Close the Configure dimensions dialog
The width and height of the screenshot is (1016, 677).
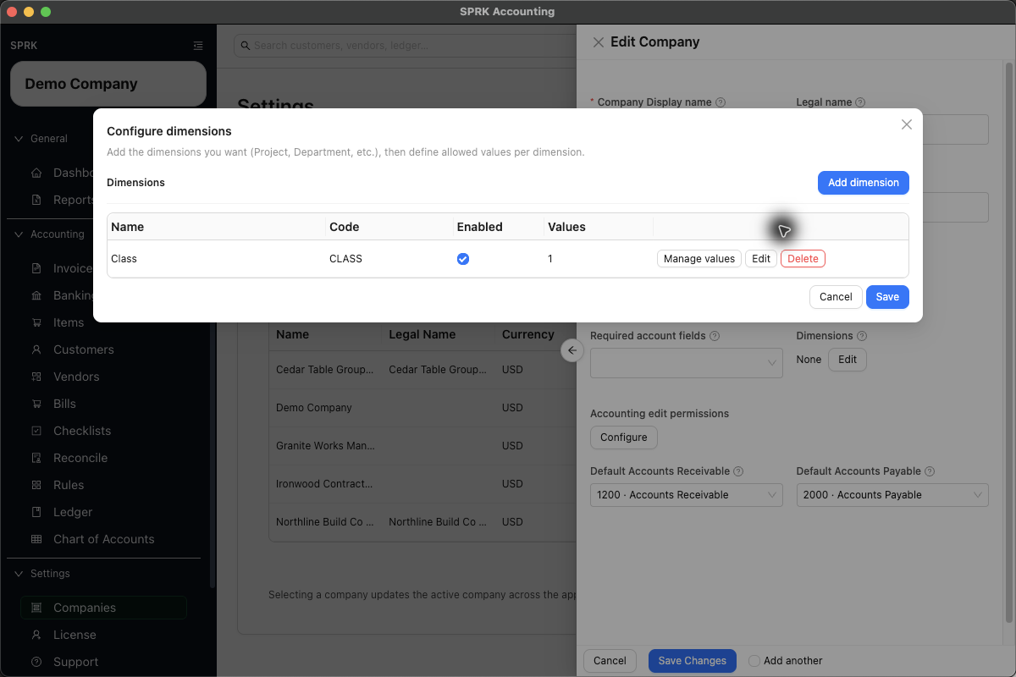(907, 124)
